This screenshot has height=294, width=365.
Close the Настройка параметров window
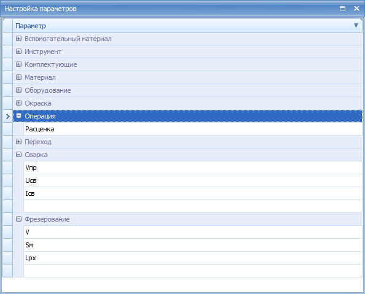[356, 9]
